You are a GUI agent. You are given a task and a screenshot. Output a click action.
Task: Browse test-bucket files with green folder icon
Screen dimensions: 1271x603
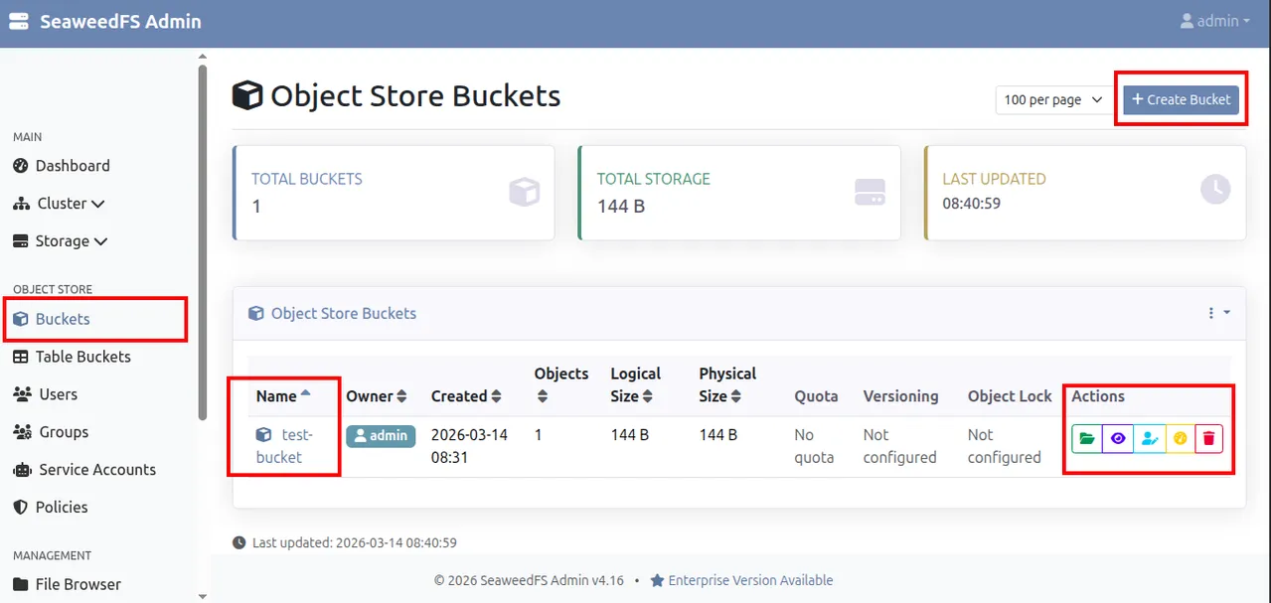click(1087, 438)
